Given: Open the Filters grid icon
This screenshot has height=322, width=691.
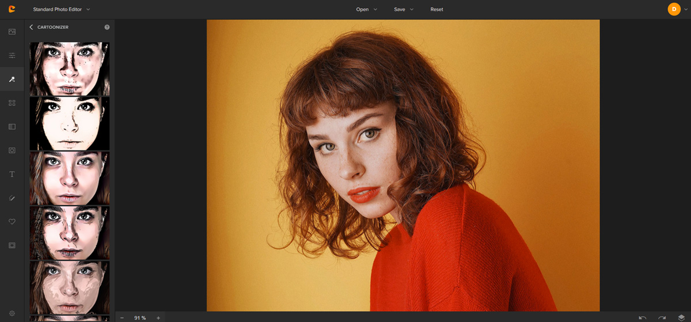Looking at the screenshot, I should 12,103.
